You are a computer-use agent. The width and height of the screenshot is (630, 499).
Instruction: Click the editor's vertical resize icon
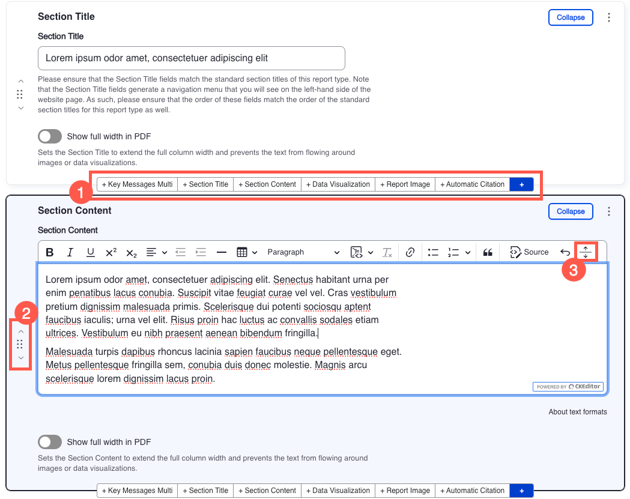[x=586, y=252]
